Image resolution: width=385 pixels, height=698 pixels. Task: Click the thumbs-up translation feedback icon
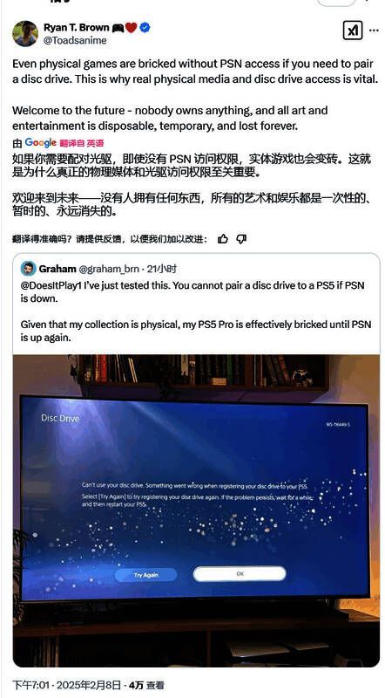[223, 239]
